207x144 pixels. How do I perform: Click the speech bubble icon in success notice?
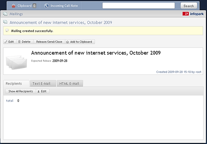pyautogui.click(x=7, y=31)
